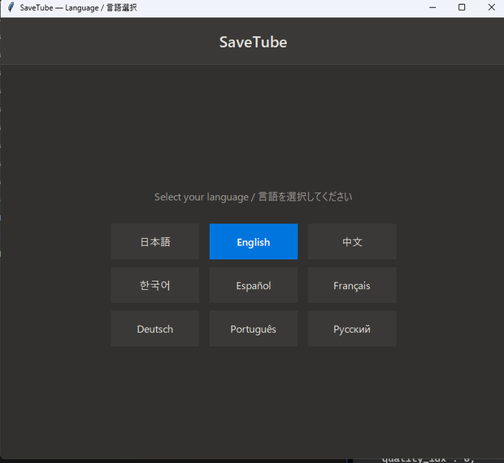The height and width of the screenshot is (463, 504).
Task: Pick the 中文 language option
Action: point(352,241)
